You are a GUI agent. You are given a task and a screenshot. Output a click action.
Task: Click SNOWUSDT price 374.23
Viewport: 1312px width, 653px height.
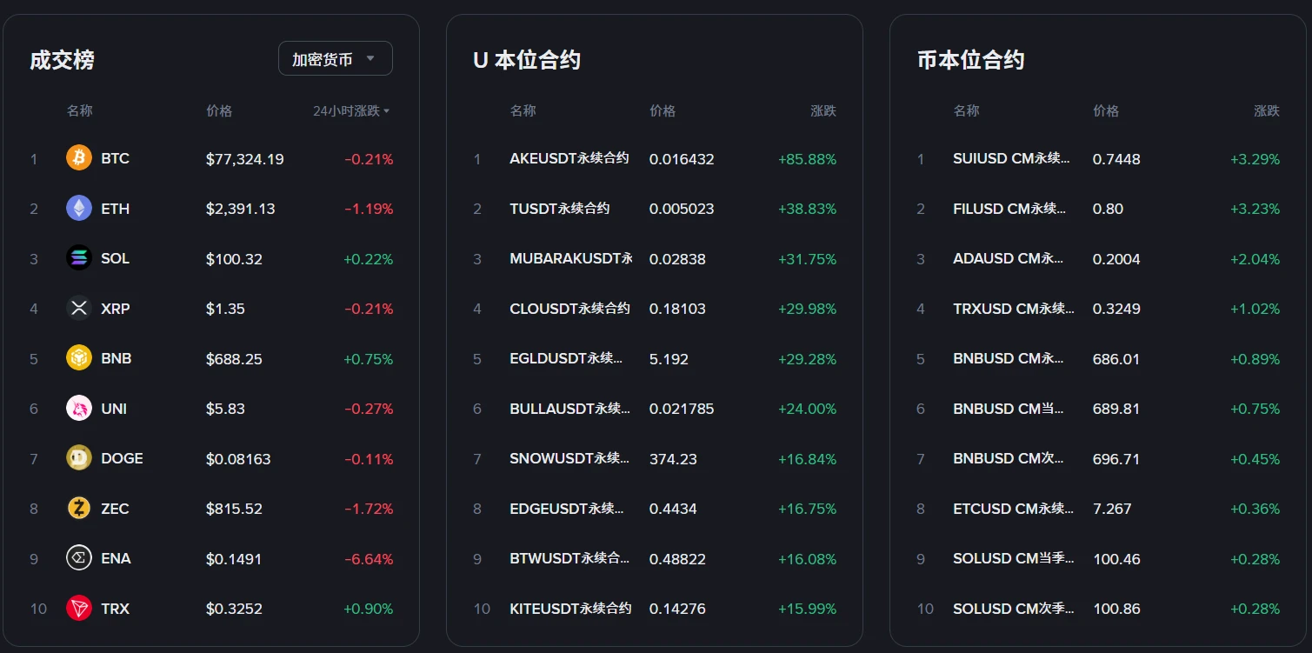673,459
